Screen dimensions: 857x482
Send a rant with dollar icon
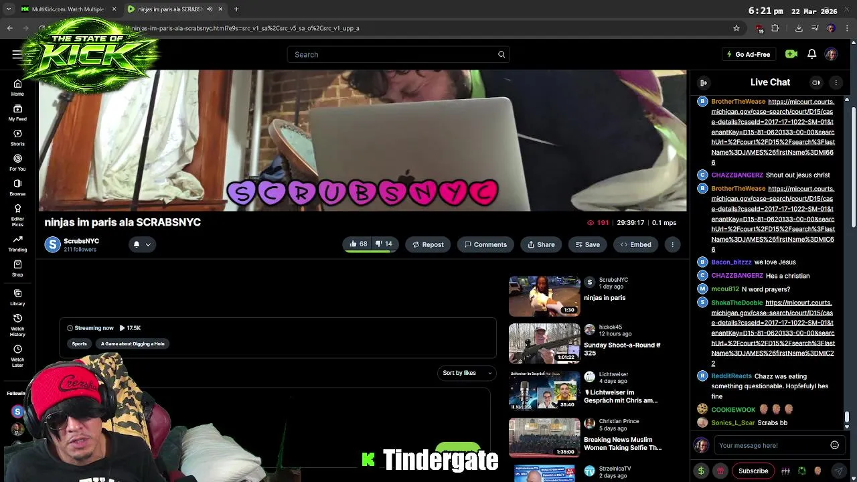tap(701, 471)
